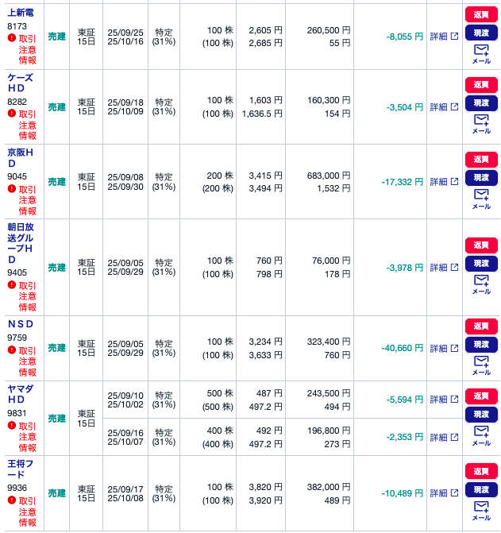Open ケーズHD stock name link
Screen dimensions: 501x533
[x=21, y=83]
